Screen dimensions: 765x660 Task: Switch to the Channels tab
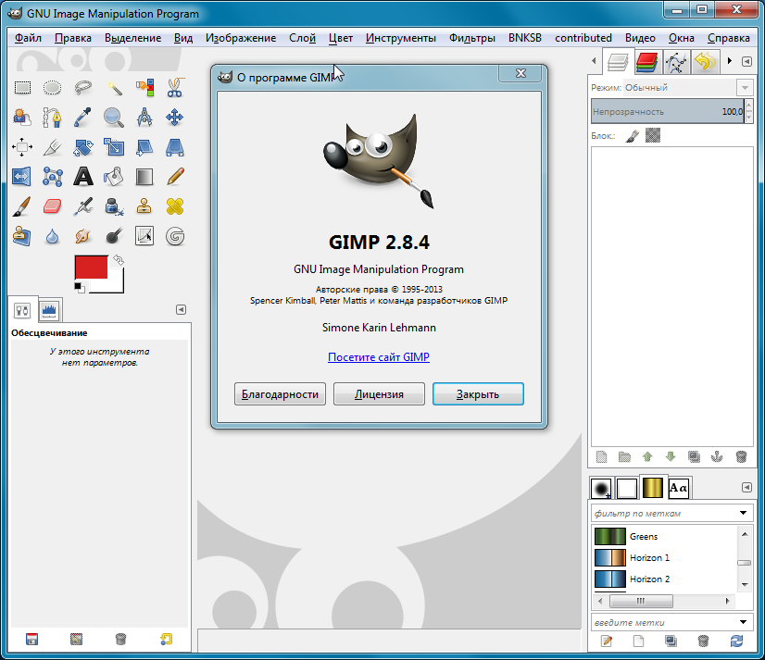(647, 62)
